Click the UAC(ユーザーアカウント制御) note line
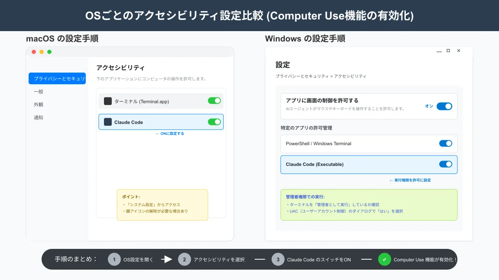The width and height of the screenshot is (499, 280). [x=344, y=211]
